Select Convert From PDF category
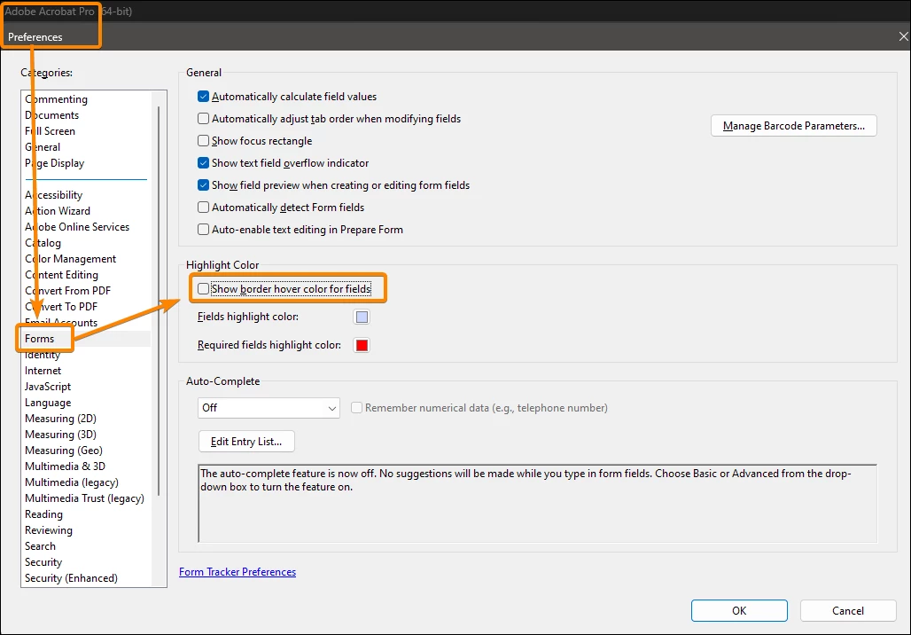The width and height of the screenshot is (911, 635). tap(68, 291)
